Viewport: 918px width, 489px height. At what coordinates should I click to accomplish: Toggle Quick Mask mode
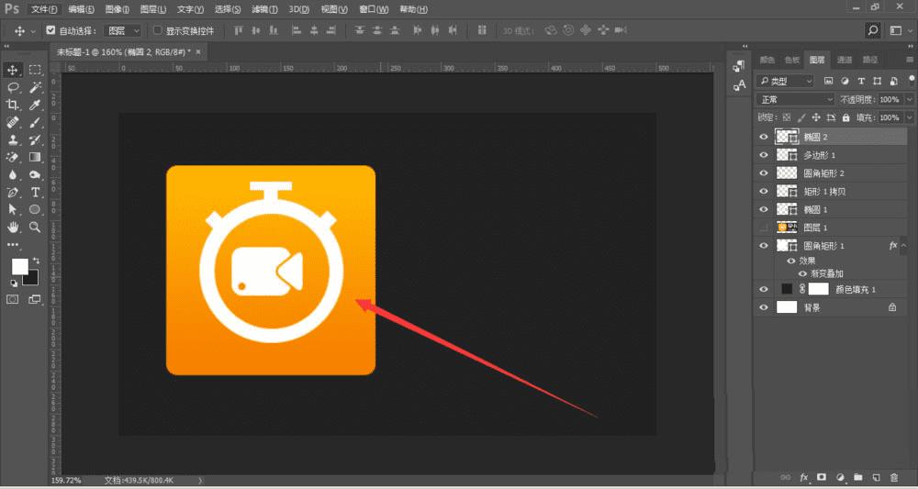pos(12,299)
